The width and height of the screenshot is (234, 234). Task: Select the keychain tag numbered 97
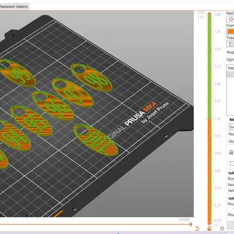point(73,92)
